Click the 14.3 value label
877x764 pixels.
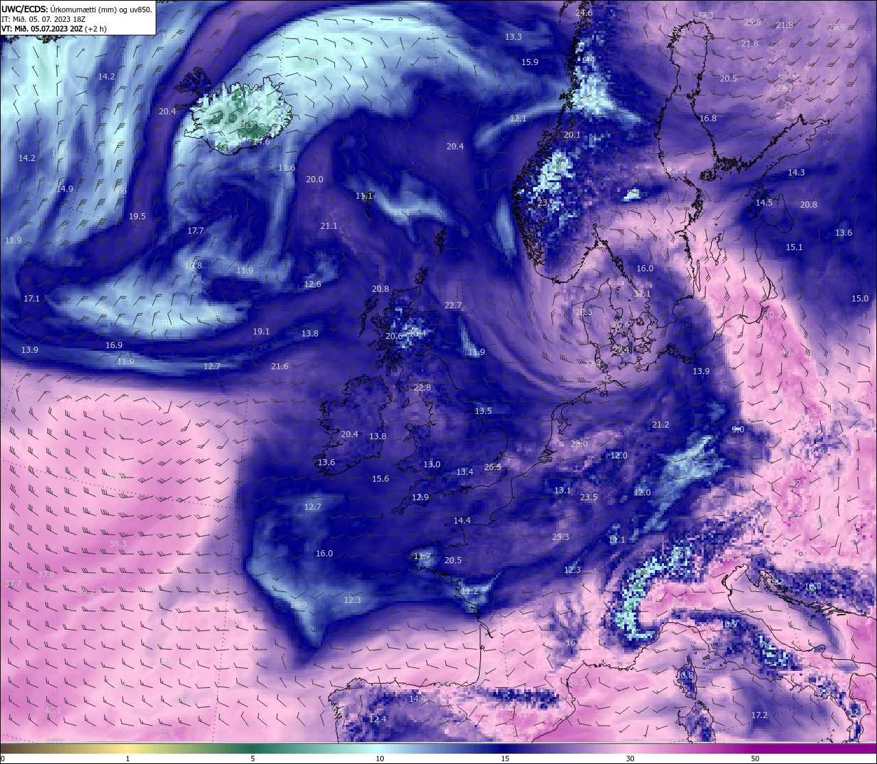796,172
